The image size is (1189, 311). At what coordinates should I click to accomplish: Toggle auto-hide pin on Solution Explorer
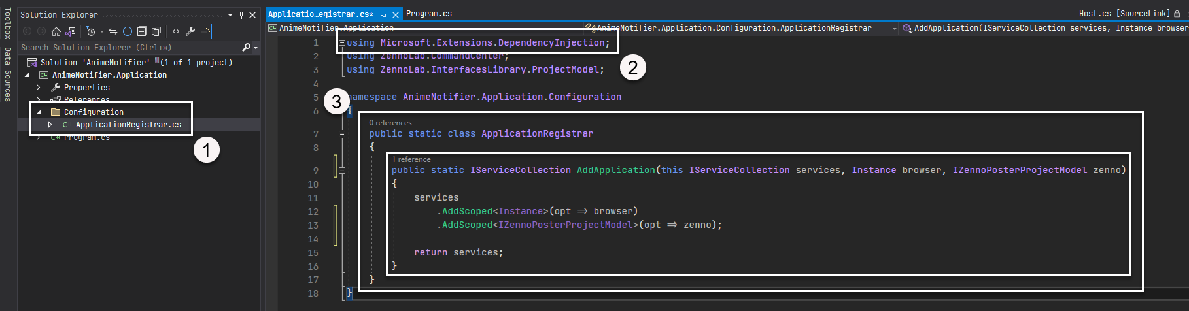(241, 14)
